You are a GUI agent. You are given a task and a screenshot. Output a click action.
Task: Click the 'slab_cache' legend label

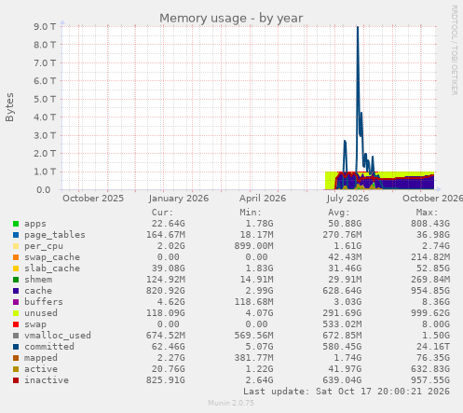(52, 268)
